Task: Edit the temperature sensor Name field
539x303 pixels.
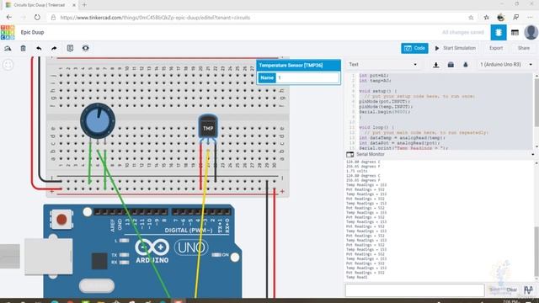Action: coord(307,77)
